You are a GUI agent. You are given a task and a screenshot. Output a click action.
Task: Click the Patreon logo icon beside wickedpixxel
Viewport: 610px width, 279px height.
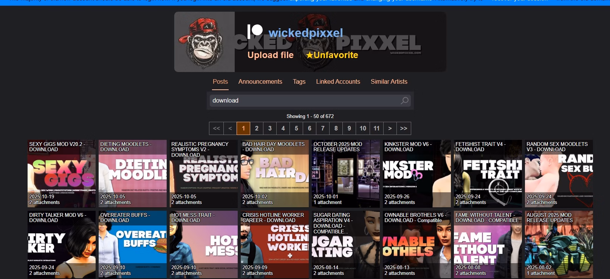point(255,32)
